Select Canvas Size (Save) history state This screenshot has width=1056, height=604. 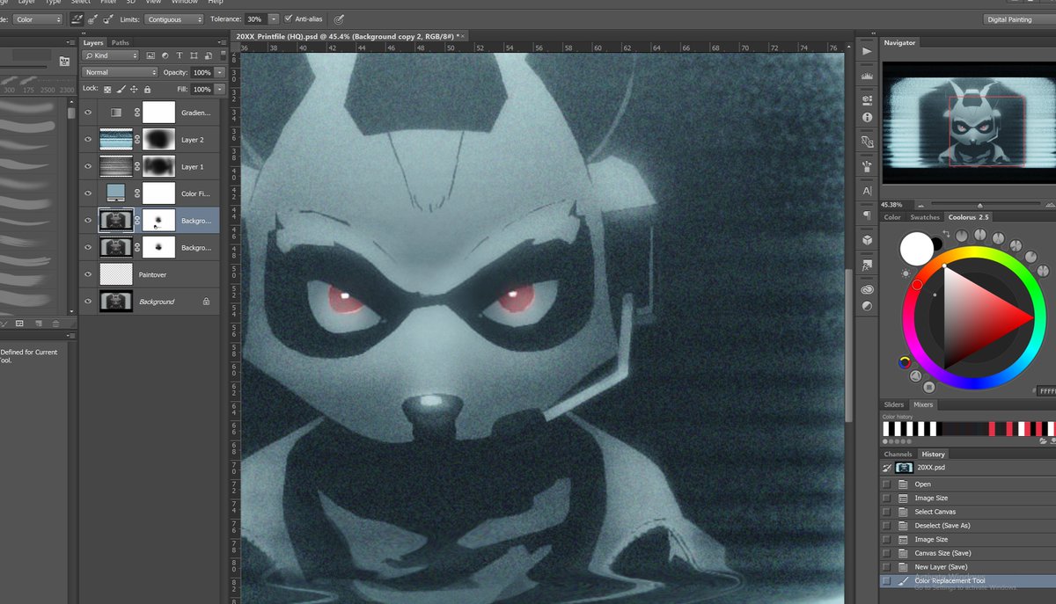942,553
